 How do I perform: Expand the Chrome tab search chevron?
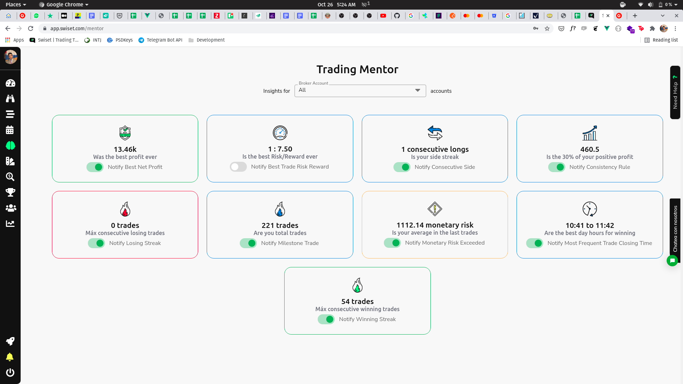tap(662, 16)
